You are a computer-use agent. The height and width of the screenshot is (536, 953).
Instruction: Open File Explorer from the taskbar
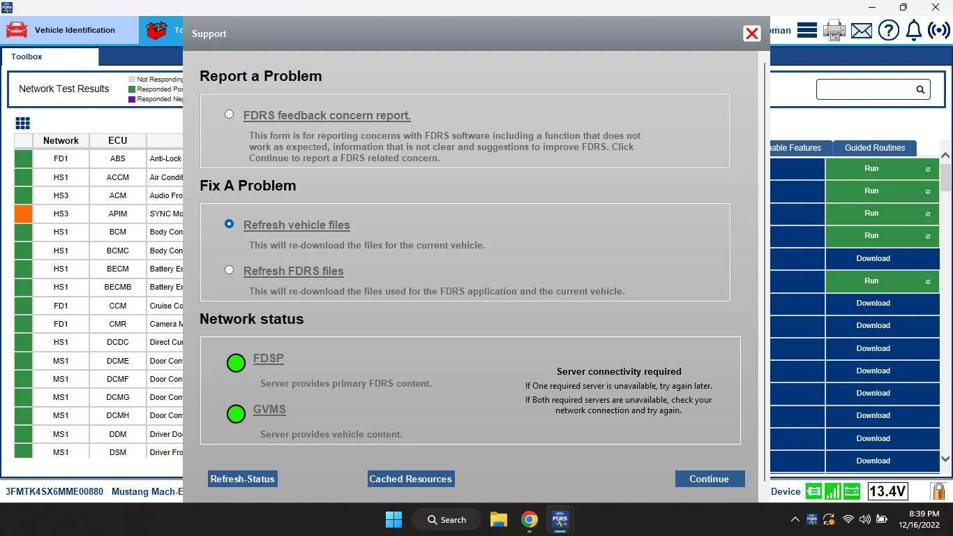(498, 519)
